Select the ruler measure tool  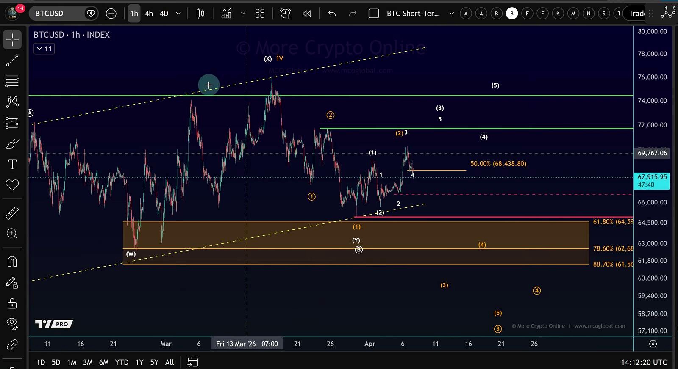12,213
